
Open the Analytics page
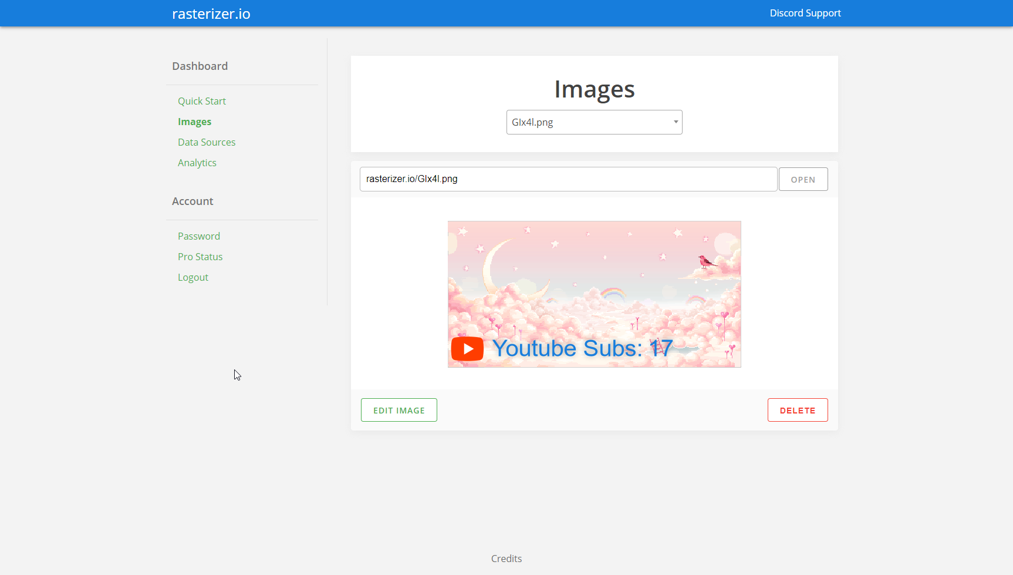coord(197,162)
